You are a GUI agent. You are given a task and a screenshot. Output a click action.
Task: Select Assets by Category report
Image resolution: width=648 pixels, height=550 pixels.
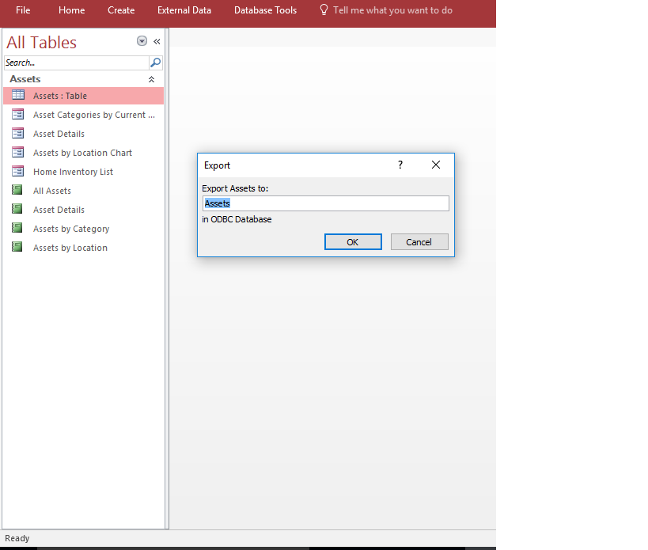(x=84, y=229)
